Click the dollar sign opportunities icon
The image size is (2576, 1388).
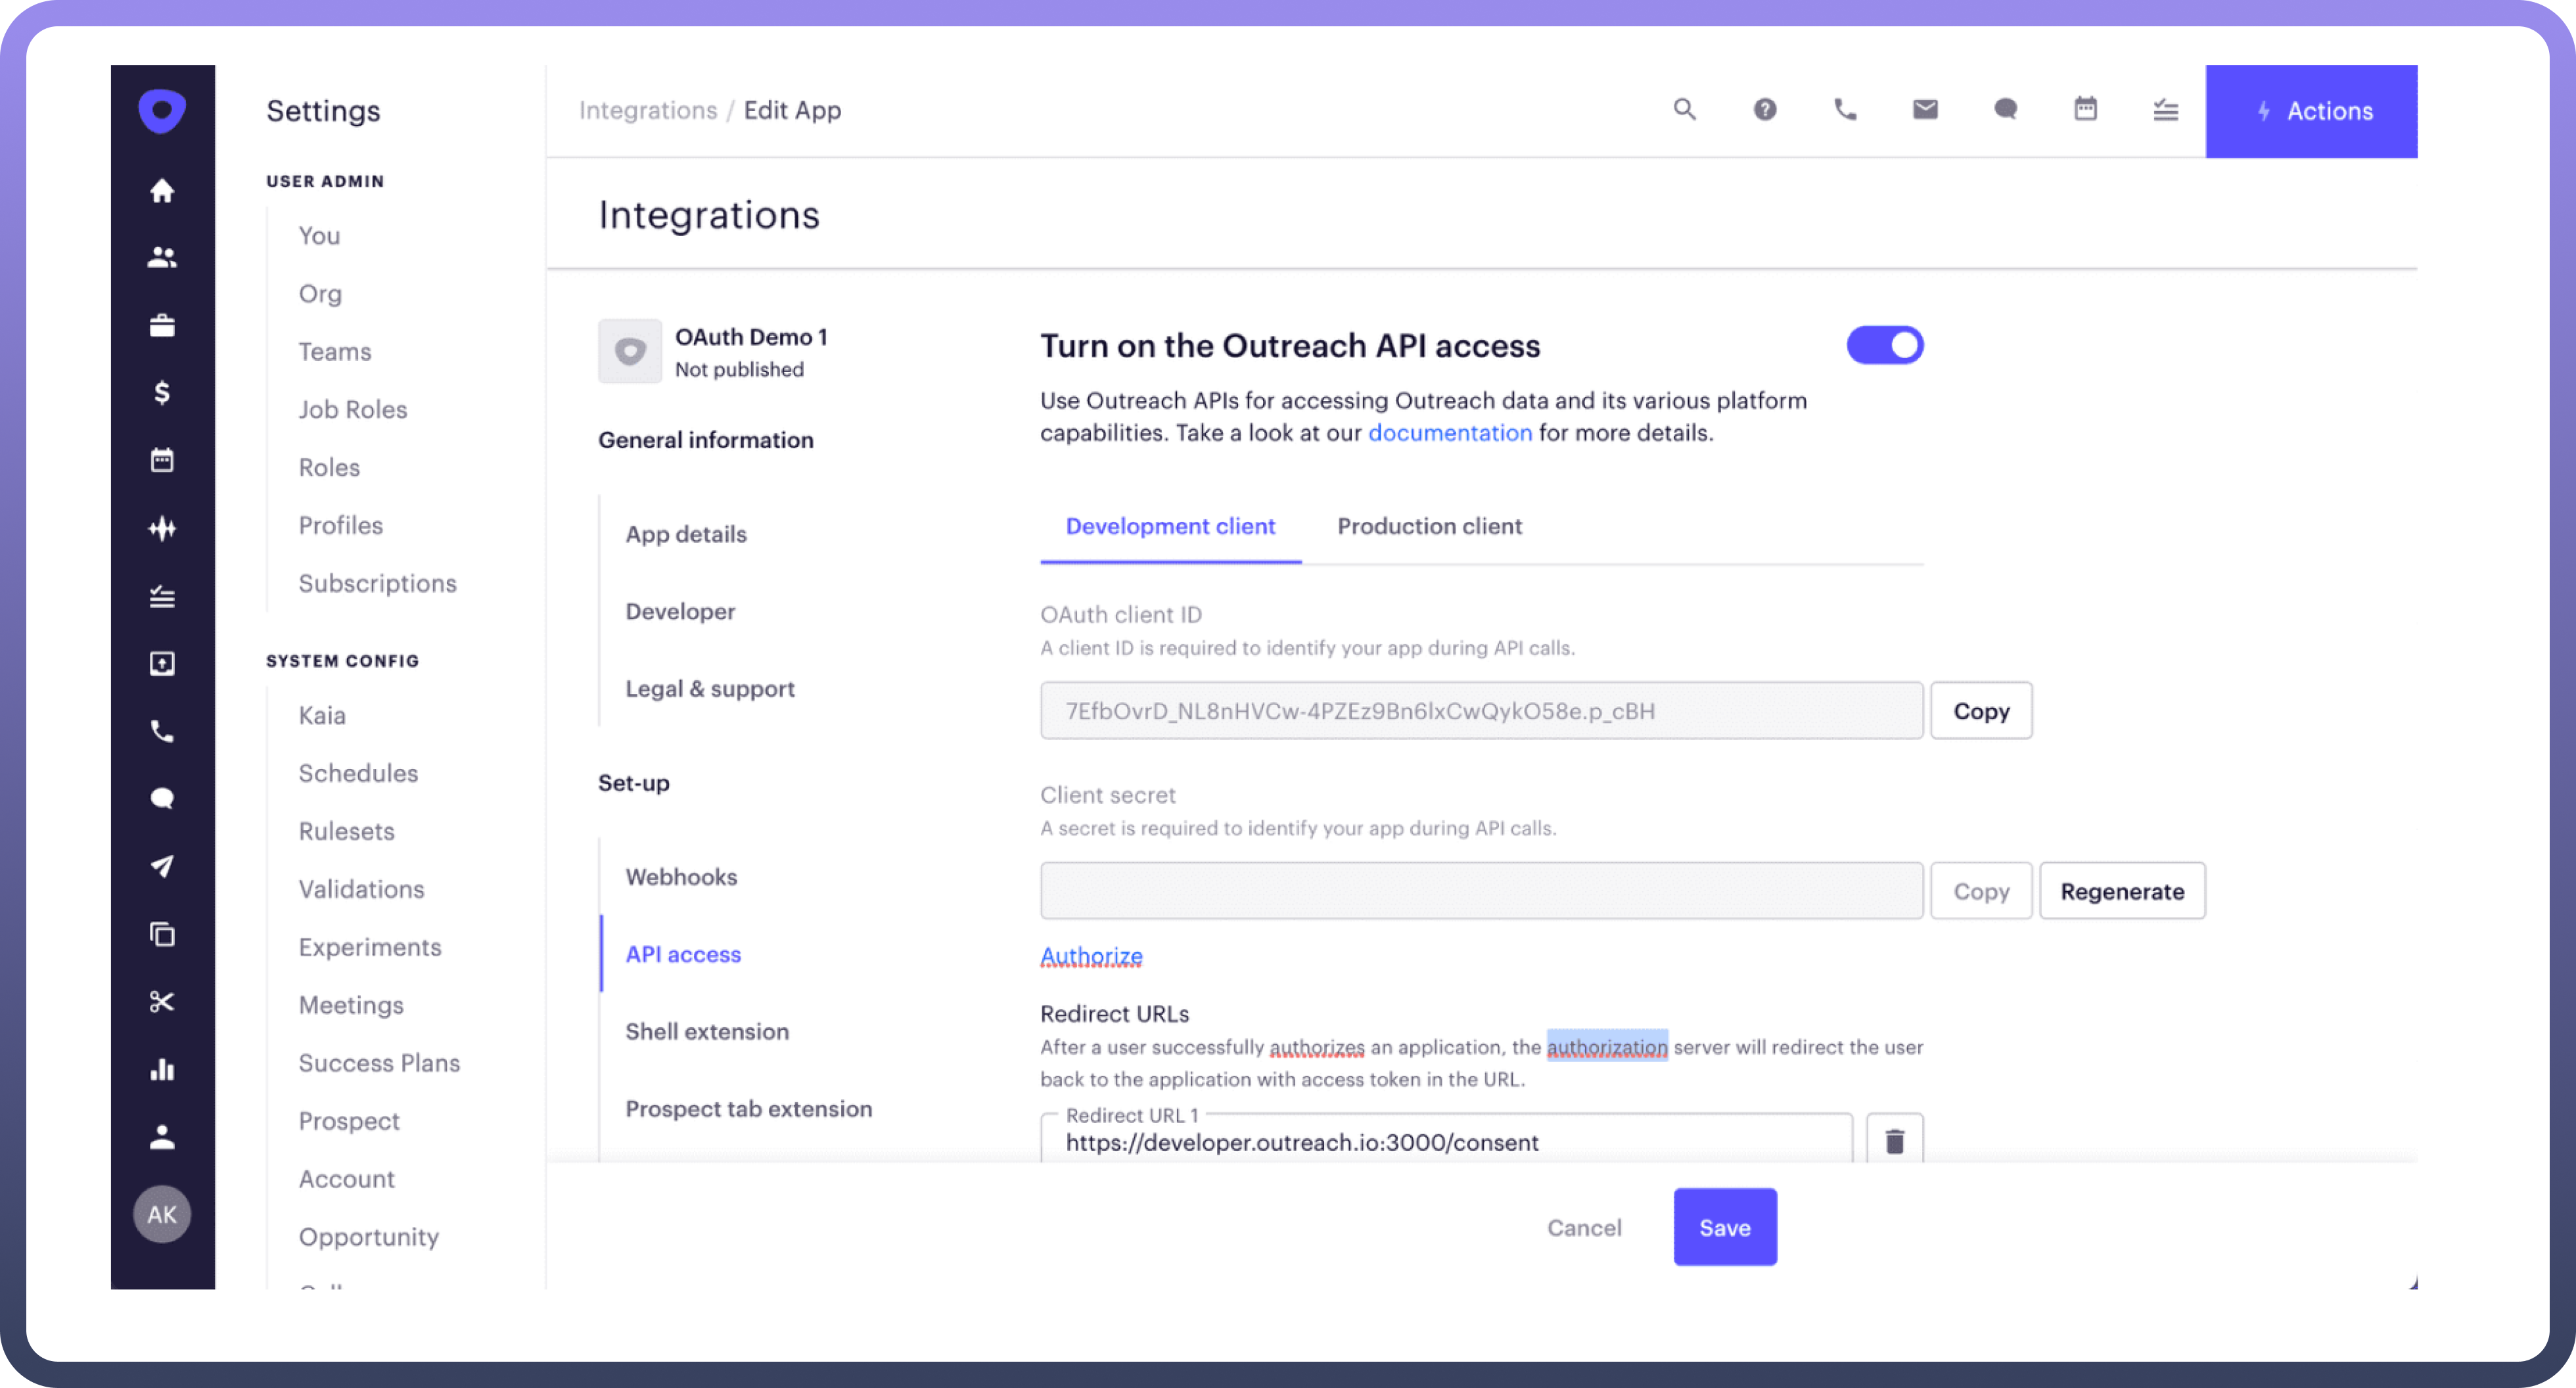[x=162, y=392]
